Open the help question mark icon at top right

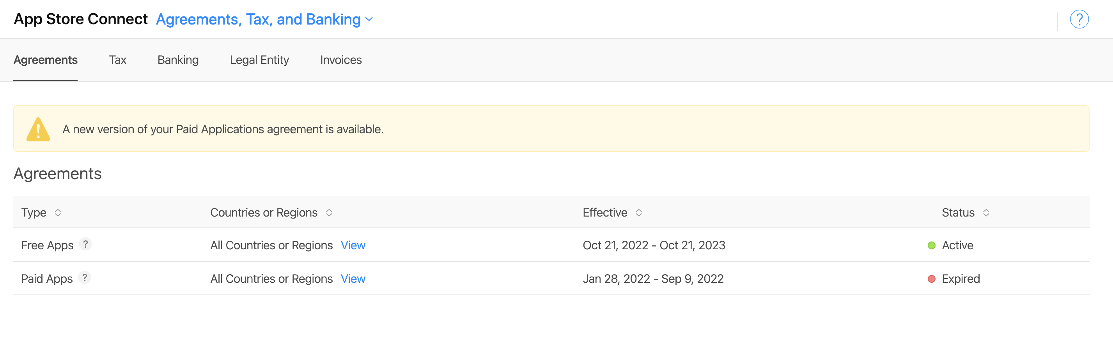click(x=1079, y=19)
